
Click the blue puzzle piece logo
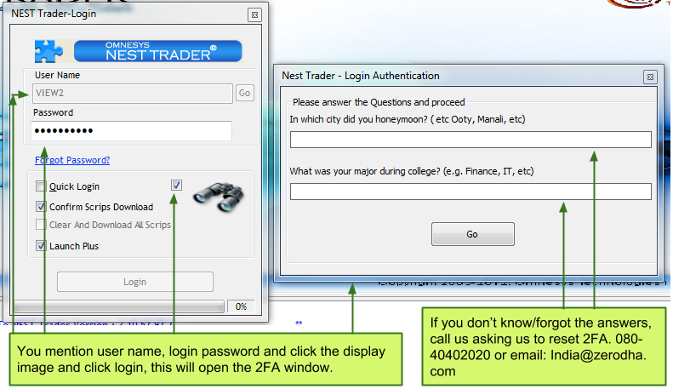click(x=48, y=51)
